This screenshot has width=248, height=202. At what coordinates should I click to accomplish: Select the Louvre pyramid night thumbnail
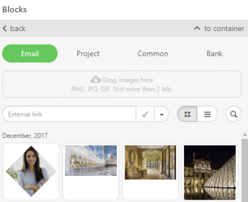coord(210,172)
